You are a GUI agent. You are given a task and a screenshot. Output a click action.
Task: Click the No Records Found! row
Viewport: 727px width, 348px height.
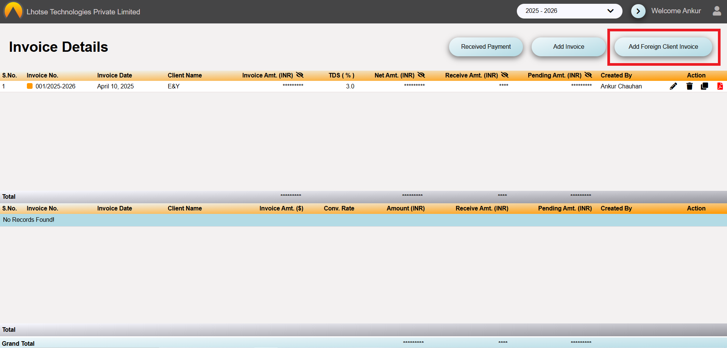[363, 220]
